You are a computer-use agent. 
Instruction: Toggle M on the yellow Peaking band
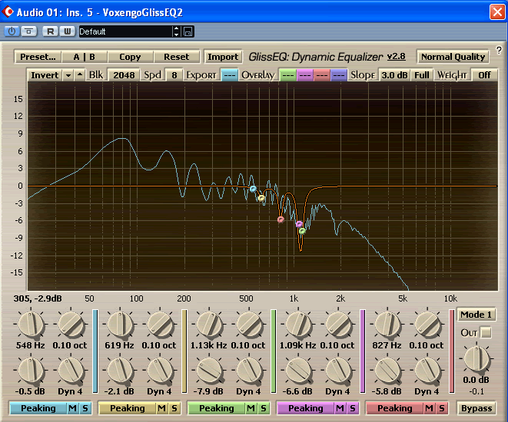[x=161, y=408]
